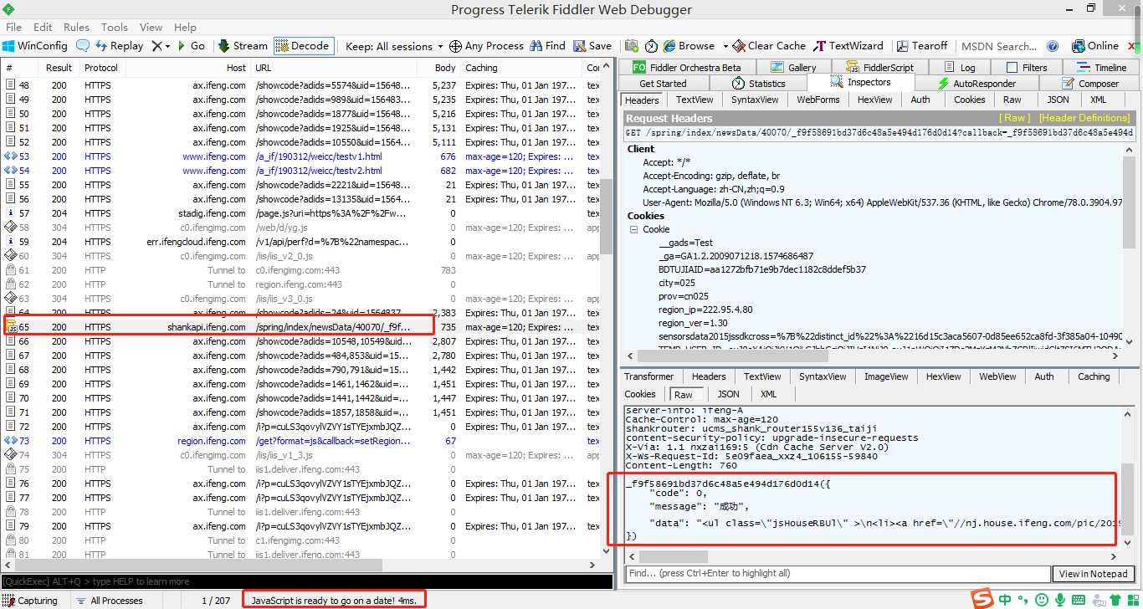Open Find sessions binoculars
Viewport: 1143px width, 609px height.
pos(547,46)
